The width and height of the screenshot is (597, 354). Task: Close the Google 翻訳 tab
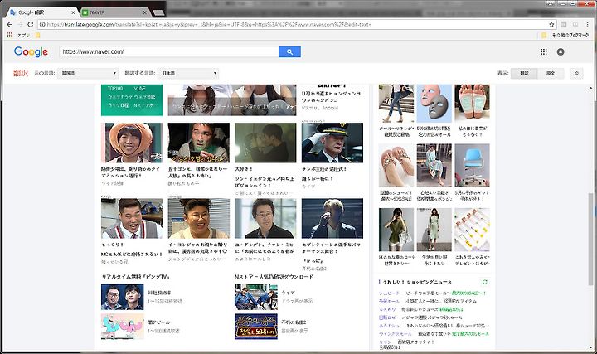[73, 12]
